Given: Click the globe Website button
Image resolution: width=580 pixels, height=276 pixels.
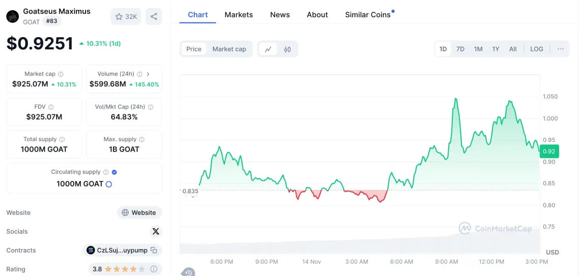Looking at the screenshot, I should pos(139,212).
